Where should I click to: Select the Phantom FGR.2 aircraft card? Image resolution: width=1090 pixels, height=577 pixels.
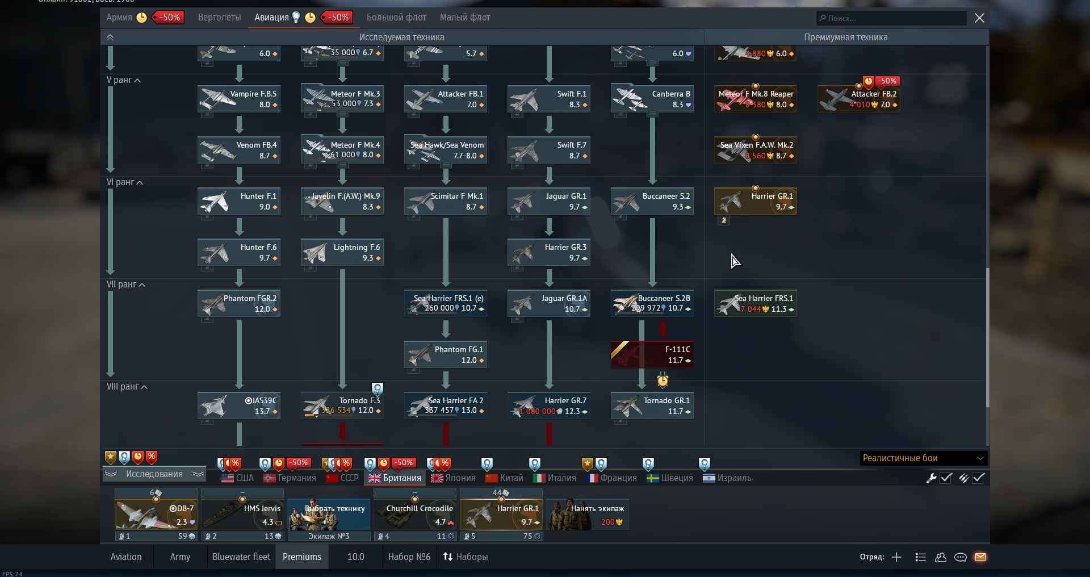click(239, 304)
